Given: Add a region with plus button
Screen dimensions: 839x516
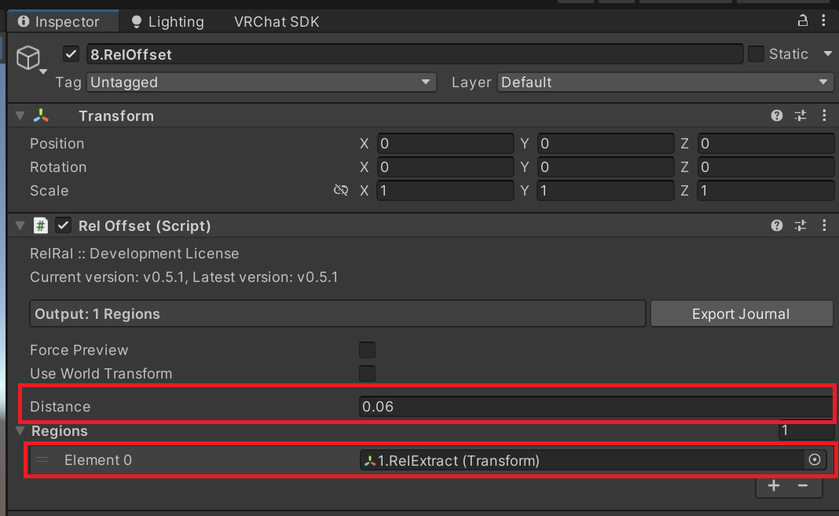Looking at the screenshot, I should 774,485.
